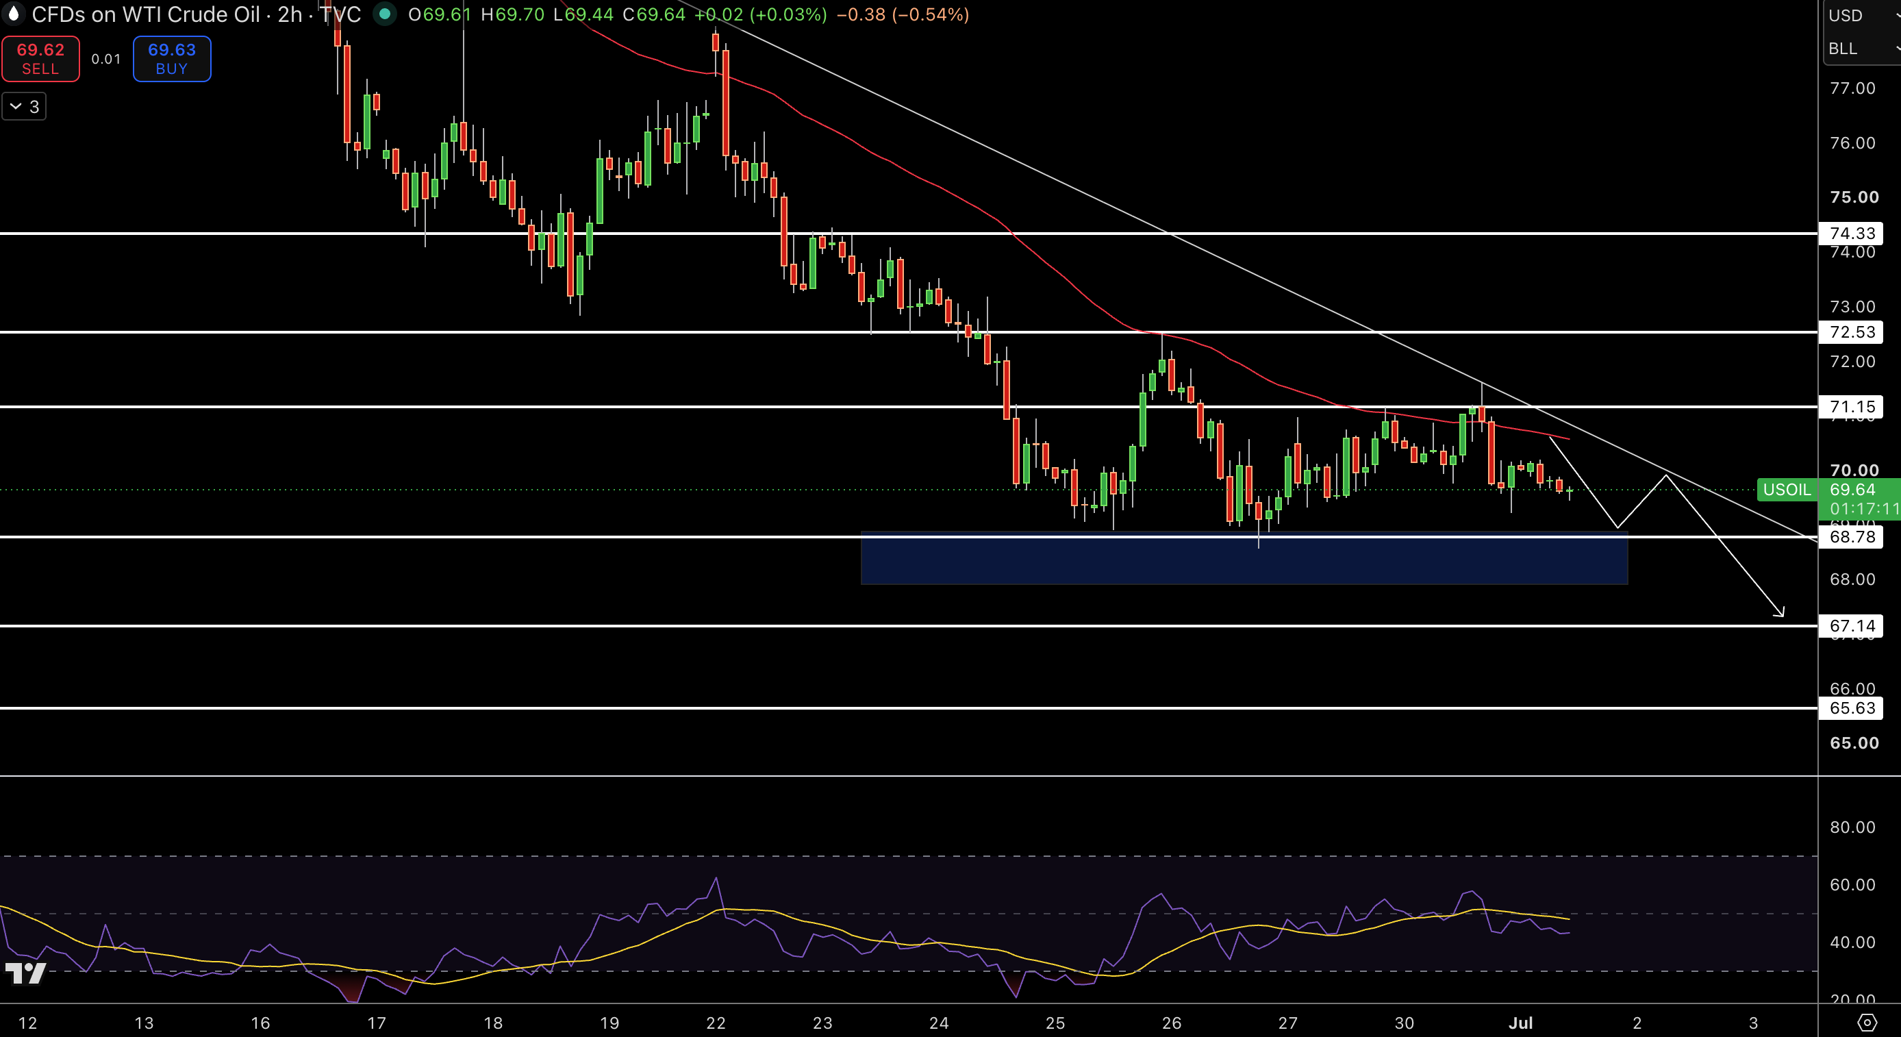Click the RSI 80.00 scale label
This screenshot has height=1037, width=1901.
(x=1852, y=827)
